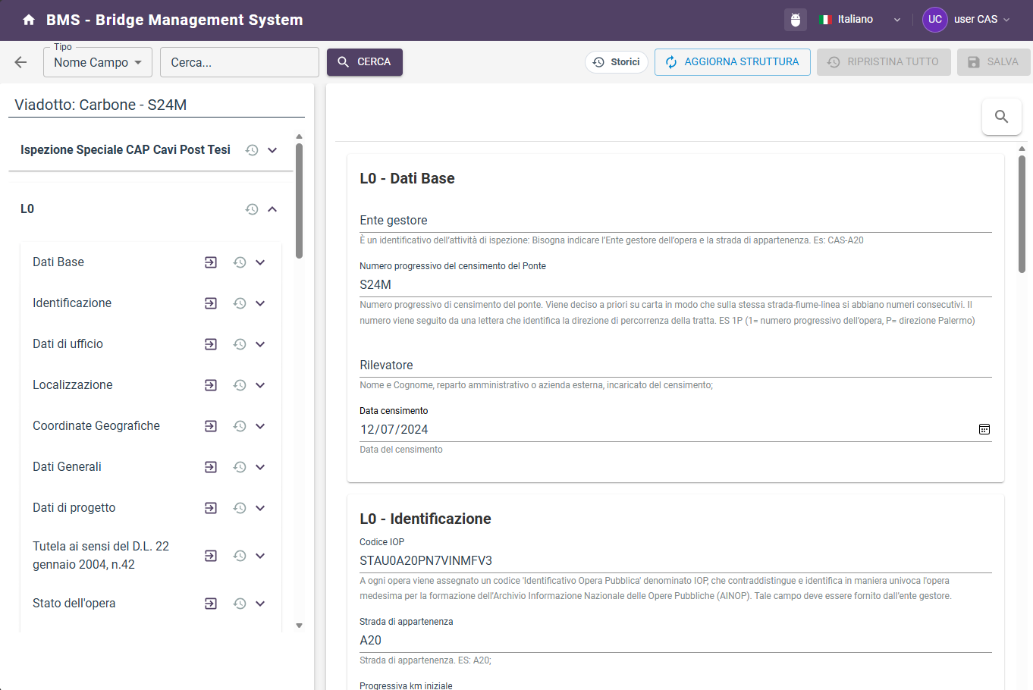Expand Dati di ufficio chevron
The width and height of the screenshot is (1033, 690).
260,344
